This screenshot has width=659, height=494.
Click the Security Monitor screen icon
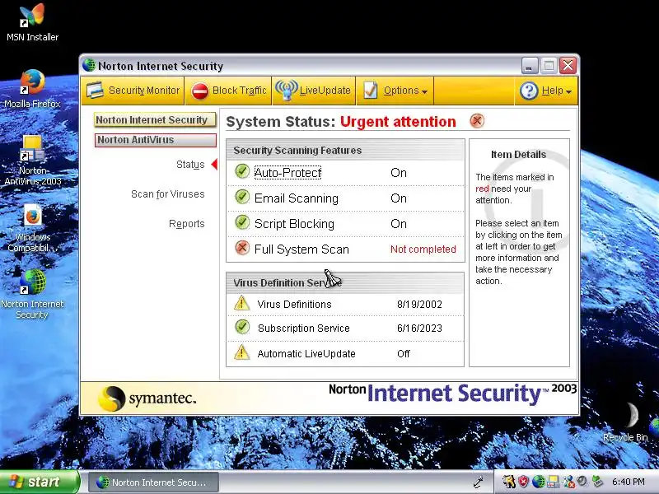(x=95, y=91)
